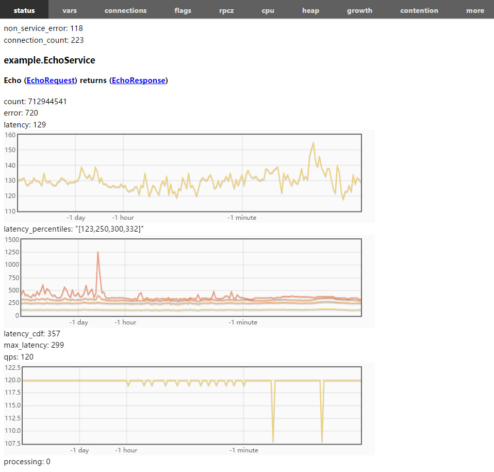Expand the latency_cdf: 357 plot
This screenshot has width=494, height=472.
(x=32, y=334)
